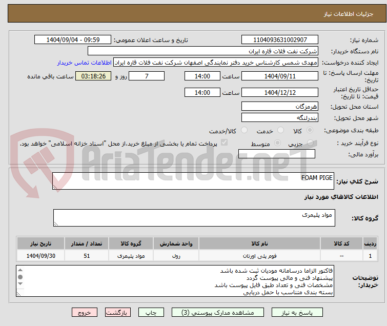Click the empty برآورد مالی field
Screen dimensions: 387x326
point(277,154)
